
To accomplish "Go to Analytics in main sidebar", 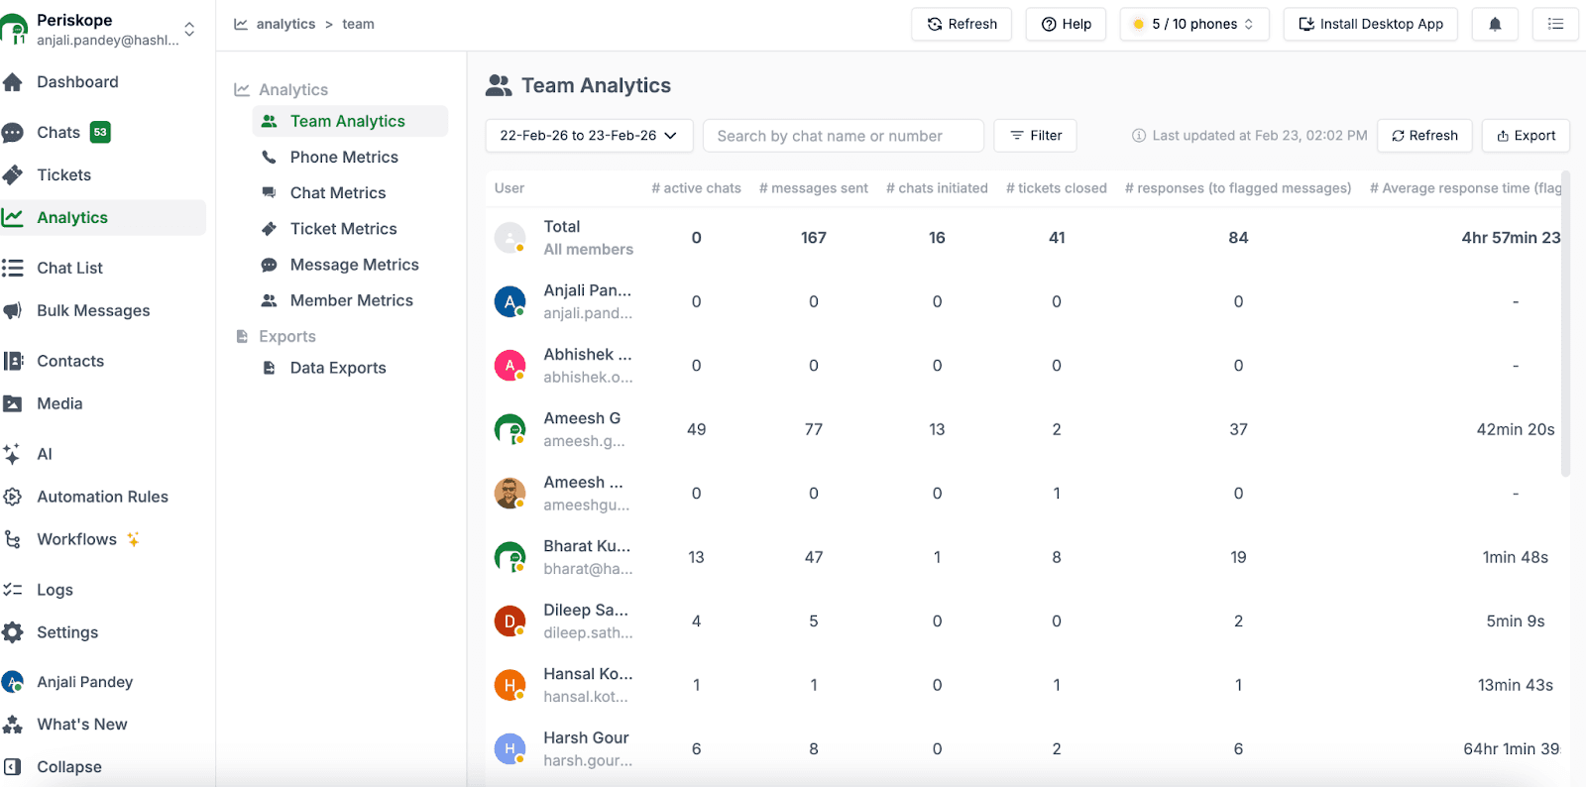I will (103, 218).
